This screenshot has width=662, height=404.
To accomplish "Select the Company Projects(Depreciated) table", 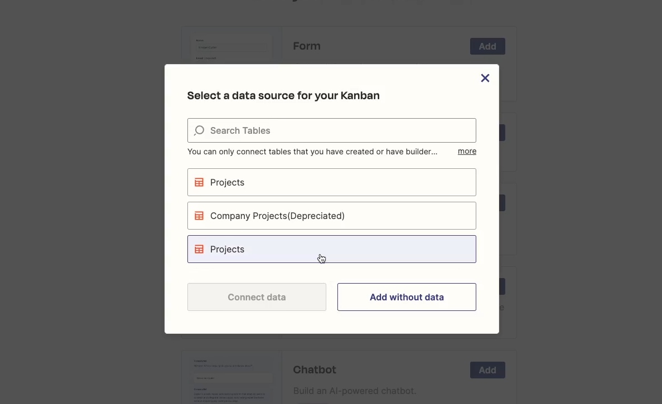I will [x=332, y=216].
